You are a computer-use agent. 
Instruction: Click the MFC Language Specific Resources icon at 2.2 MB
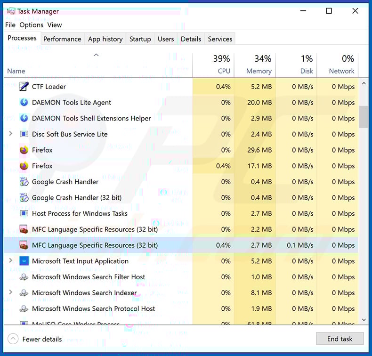coord(24,229)
